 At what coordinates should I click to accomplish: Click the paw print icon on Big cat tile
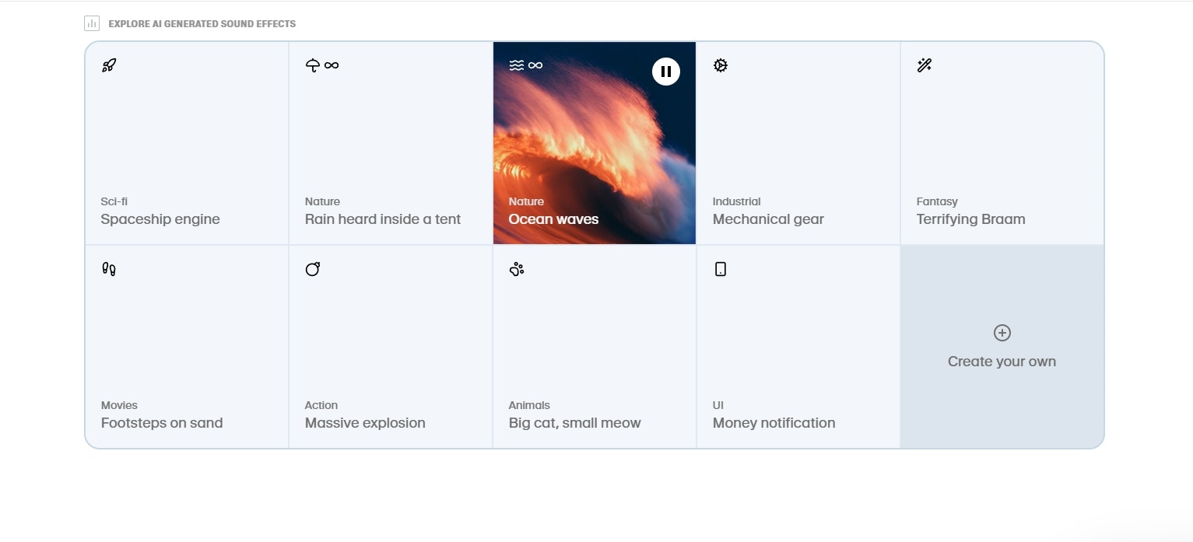point(517,269)
